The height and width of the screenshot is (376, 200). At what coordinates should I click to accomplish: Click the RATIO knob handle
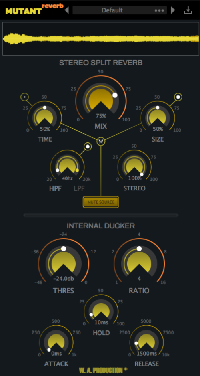139,249
